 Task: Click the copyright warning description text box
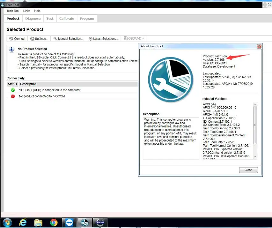pos(171,138)
